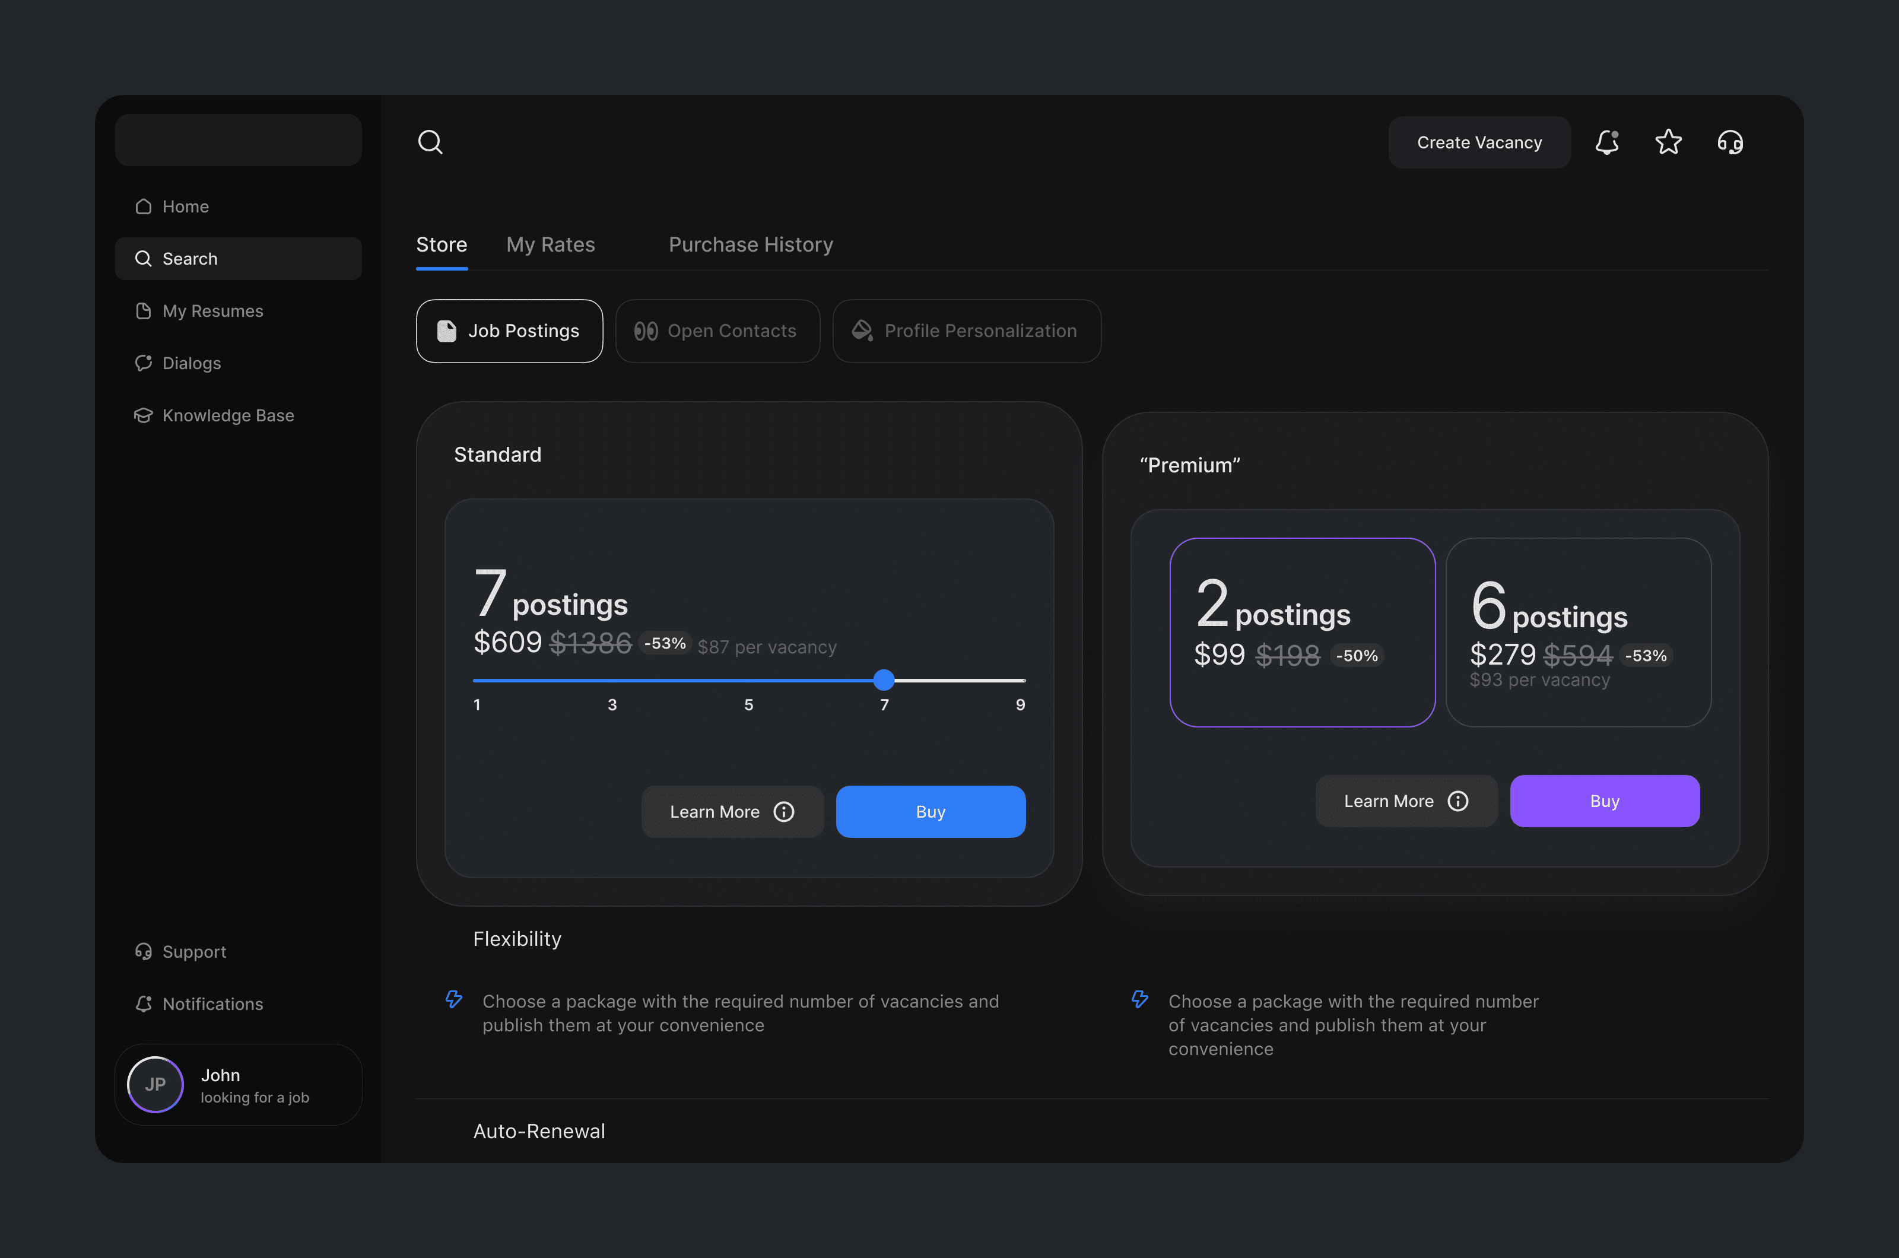Select the Premium 2 postings package

click(1302, 632)
